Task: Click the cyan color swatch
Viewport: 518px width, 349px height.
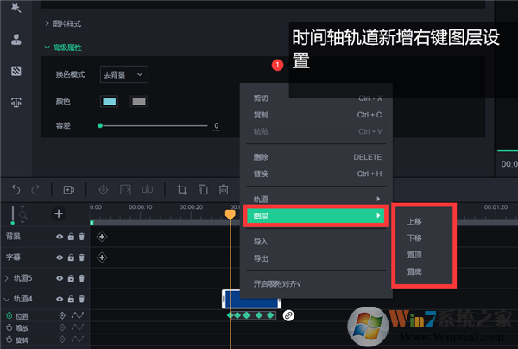Action: (x=110, y=101)
